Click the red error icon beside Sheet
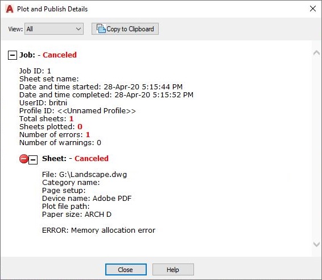This screenshot has width=322, height=280. pos(24,159)
